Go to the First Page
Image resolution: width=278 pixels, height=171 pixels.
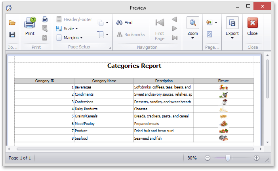click(x=160, y=29)
